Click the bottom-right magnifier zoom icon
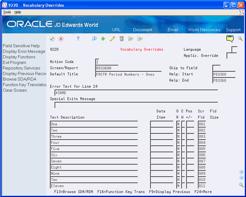Image resolution: width=246 pixels, height=197 pixels. point(241,185)
